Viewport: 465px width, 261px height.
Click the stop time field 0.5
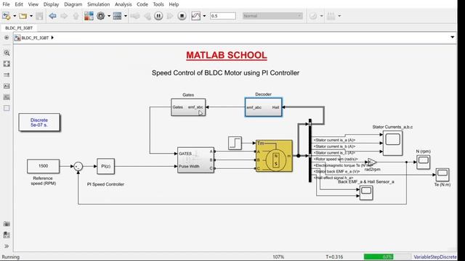223,16
